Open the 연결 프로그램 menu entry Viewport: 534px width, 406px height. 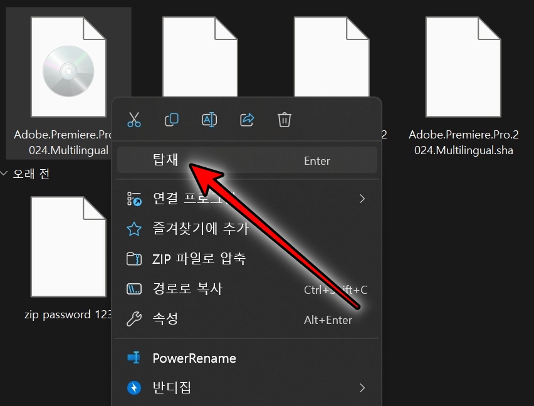click(x=247, y=199)
